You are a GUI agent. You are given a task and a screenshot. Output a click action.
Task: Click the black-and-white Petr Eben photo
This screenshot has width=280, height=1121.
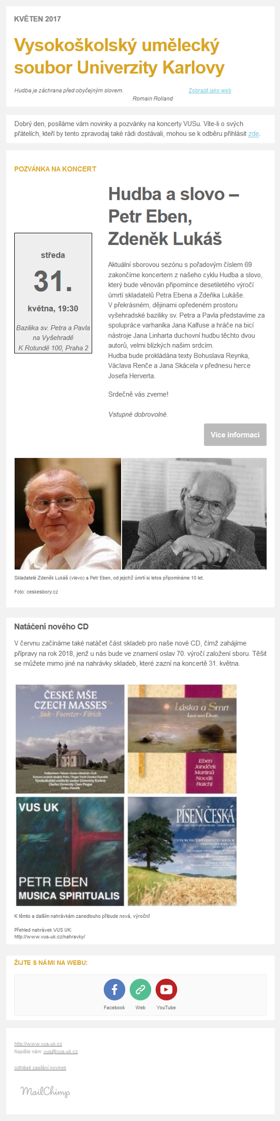pos(194,514)
